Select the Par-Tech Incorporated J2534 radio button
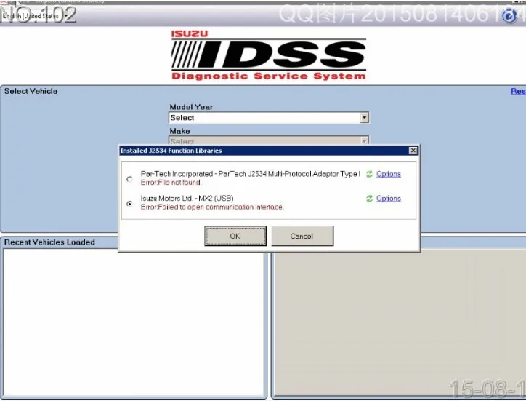Image resolution: width=526 pixels, height=401 pixels. pyautogui.click(x=129, y=179)
